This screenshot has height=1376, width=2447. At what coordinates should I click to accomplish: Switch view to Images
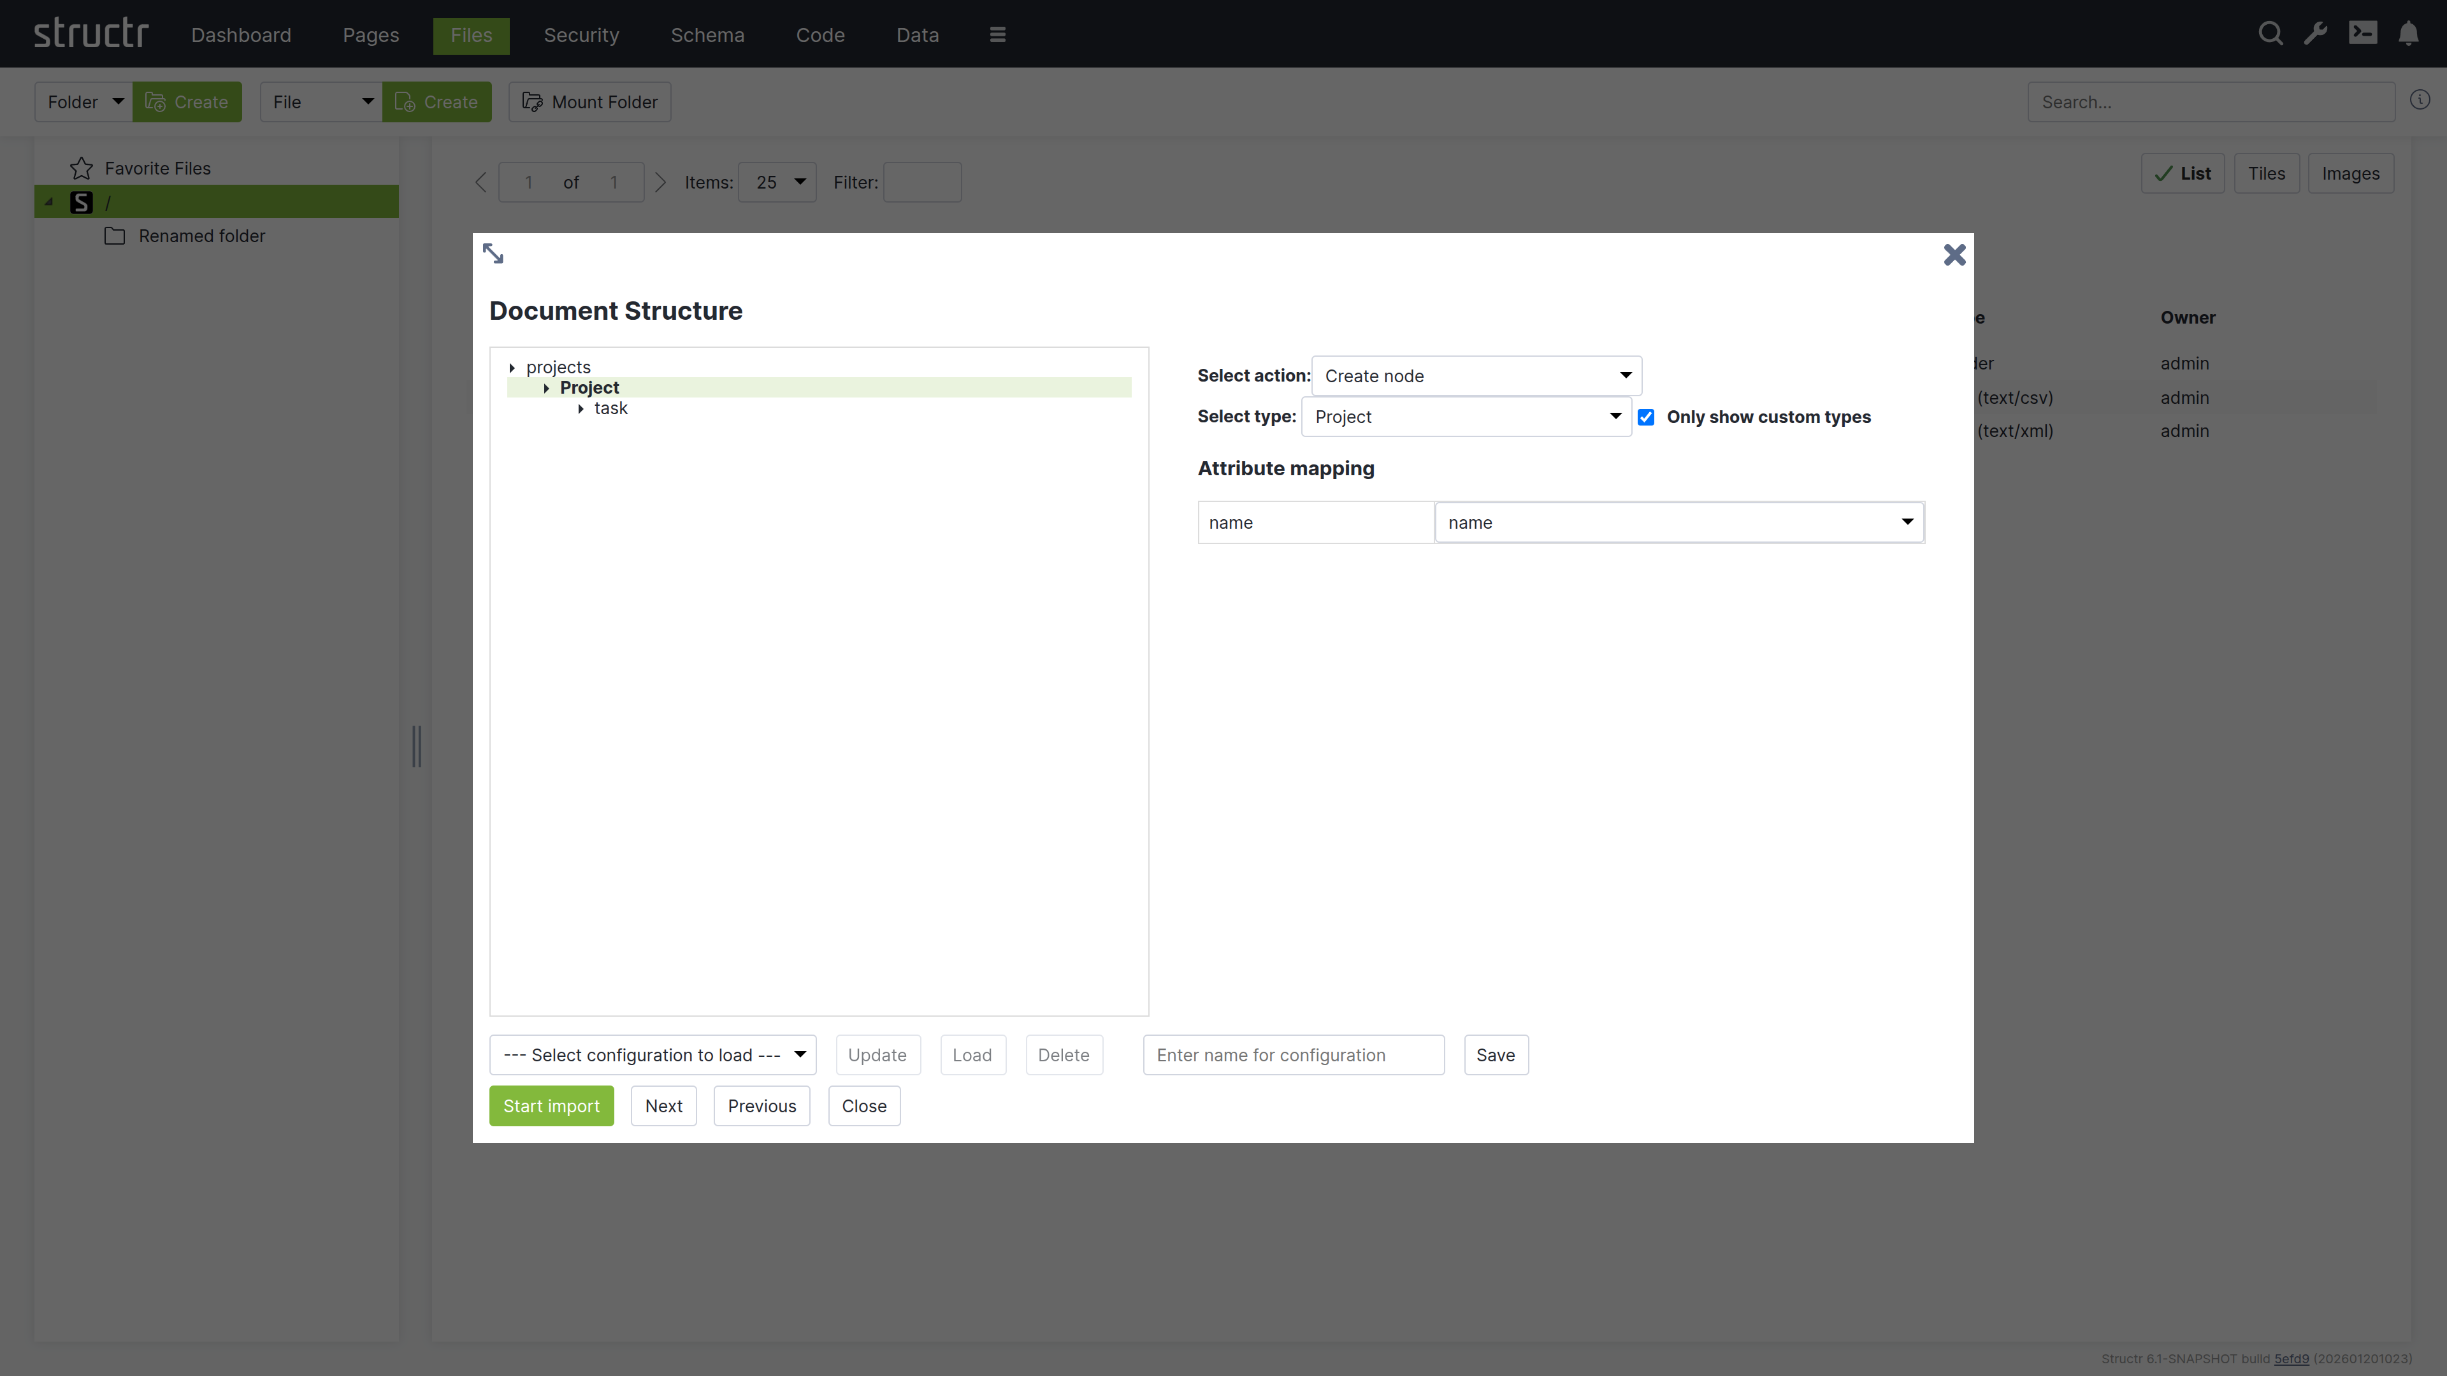[2351, 173]
